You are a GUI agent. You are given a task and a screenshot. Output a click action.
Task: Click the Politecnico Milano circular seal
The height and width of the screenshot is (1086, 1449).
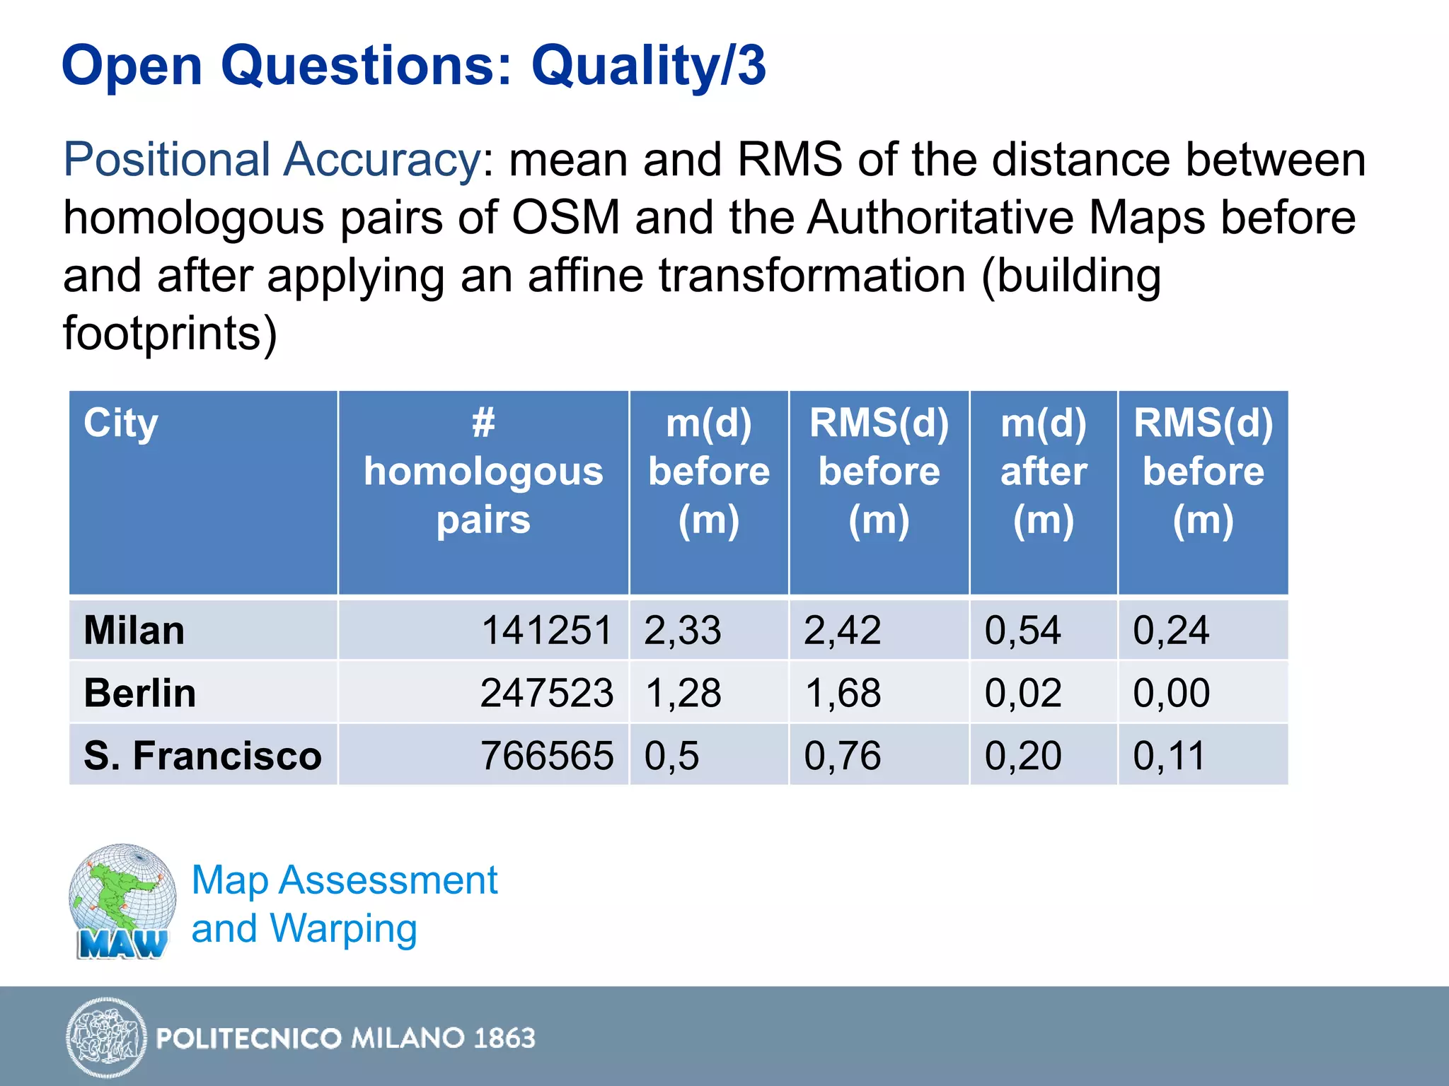tap(106, 1037)
